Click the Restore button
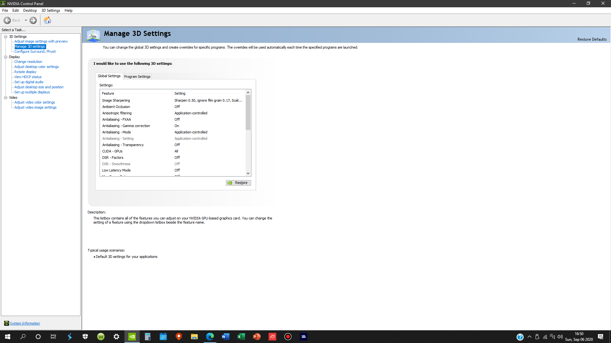The image size is (611, 343). [238, 183]
